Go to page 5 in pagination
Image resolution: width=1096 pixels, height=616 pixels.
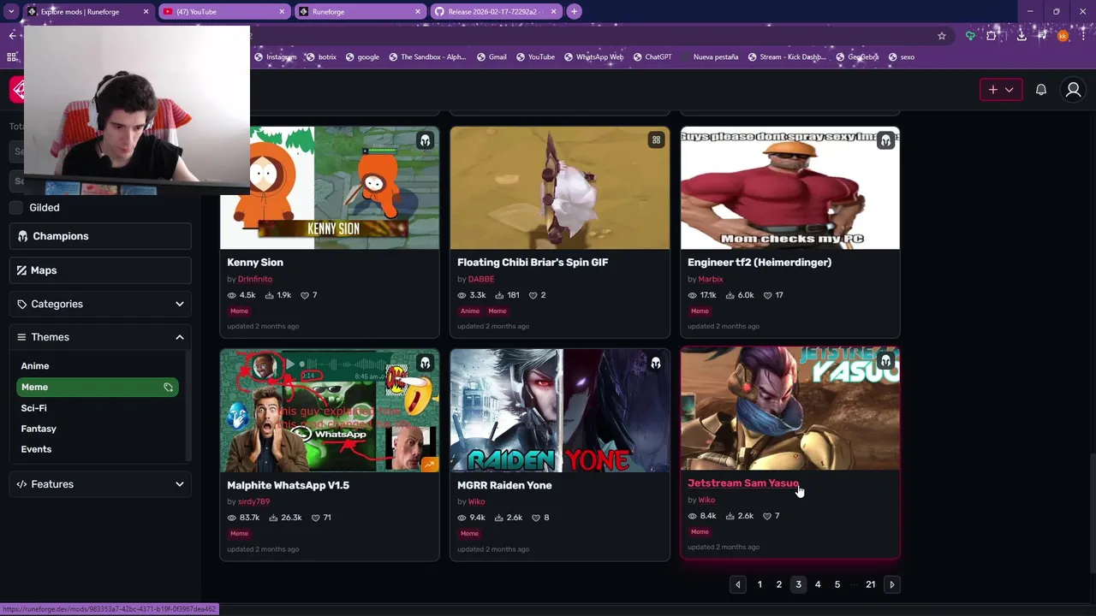(x=837, y=584)
